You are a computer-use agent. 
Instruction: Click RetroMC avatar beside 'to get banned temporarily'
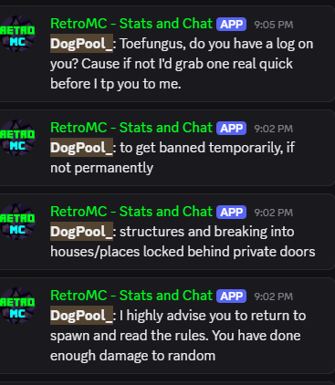[17, 138]
